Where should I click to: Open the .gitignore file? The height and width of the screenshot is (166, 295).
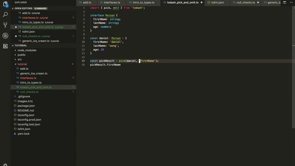point(24,96)
